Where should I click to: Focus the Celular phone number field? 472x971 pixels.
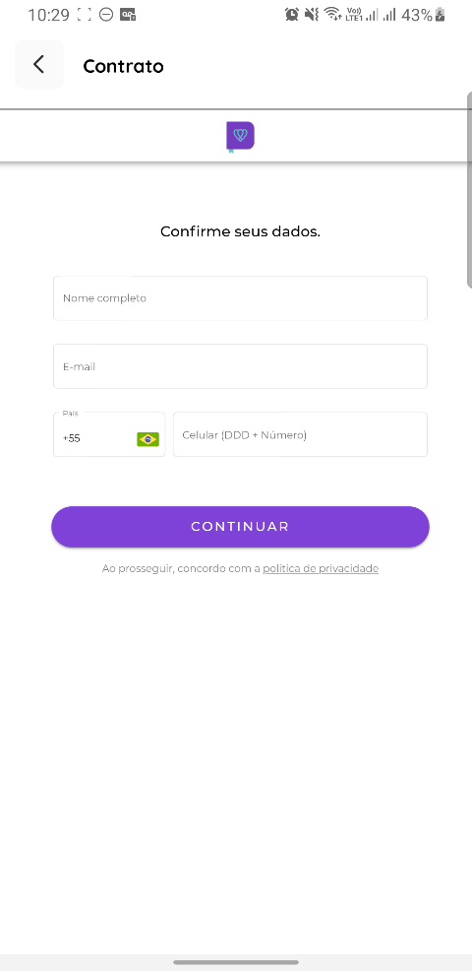[300, 434]
